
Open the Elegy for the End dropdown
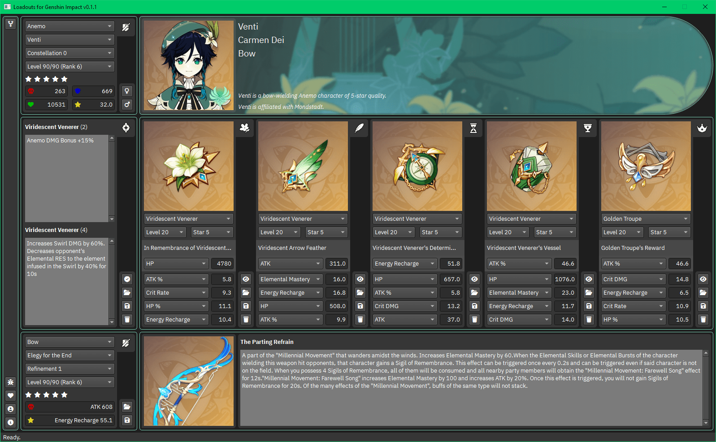tap(69, 355)
